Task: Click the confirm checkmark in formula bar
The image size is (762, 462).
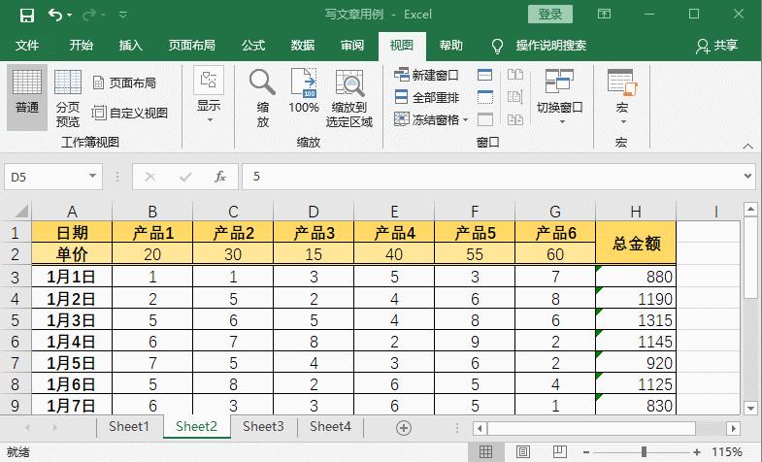Action: [x=185, y=177]
